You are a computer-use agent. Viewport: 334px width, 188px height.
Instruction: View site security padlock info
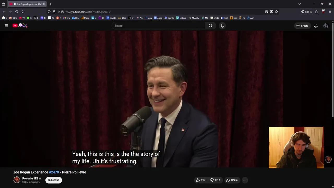(x=54, y=12)
